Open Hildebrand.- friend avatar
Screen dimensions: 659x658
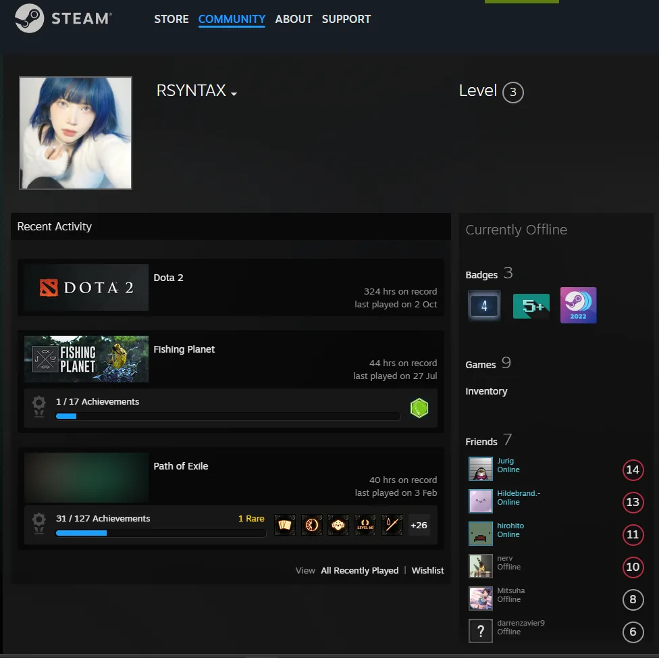(x=480, y=501)
